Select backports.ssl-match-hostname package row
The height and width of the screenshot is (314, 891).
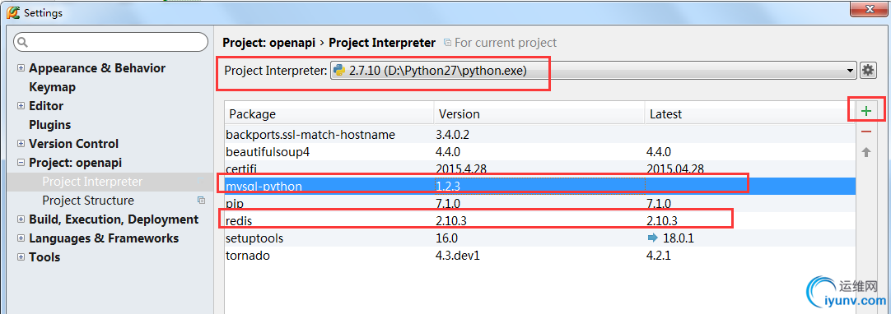click(x=539, y=135)
